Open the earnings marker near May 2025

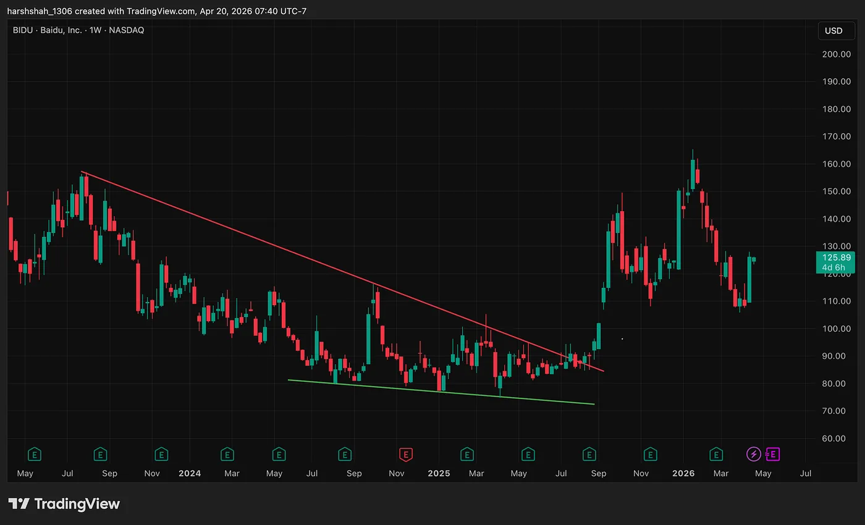528,455
